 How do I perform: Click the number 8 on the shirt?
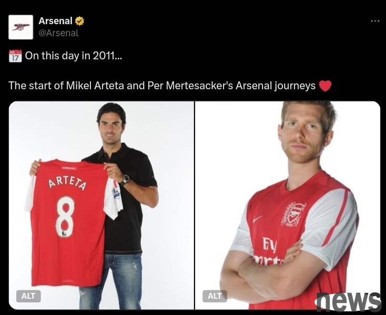click(65, 217)
